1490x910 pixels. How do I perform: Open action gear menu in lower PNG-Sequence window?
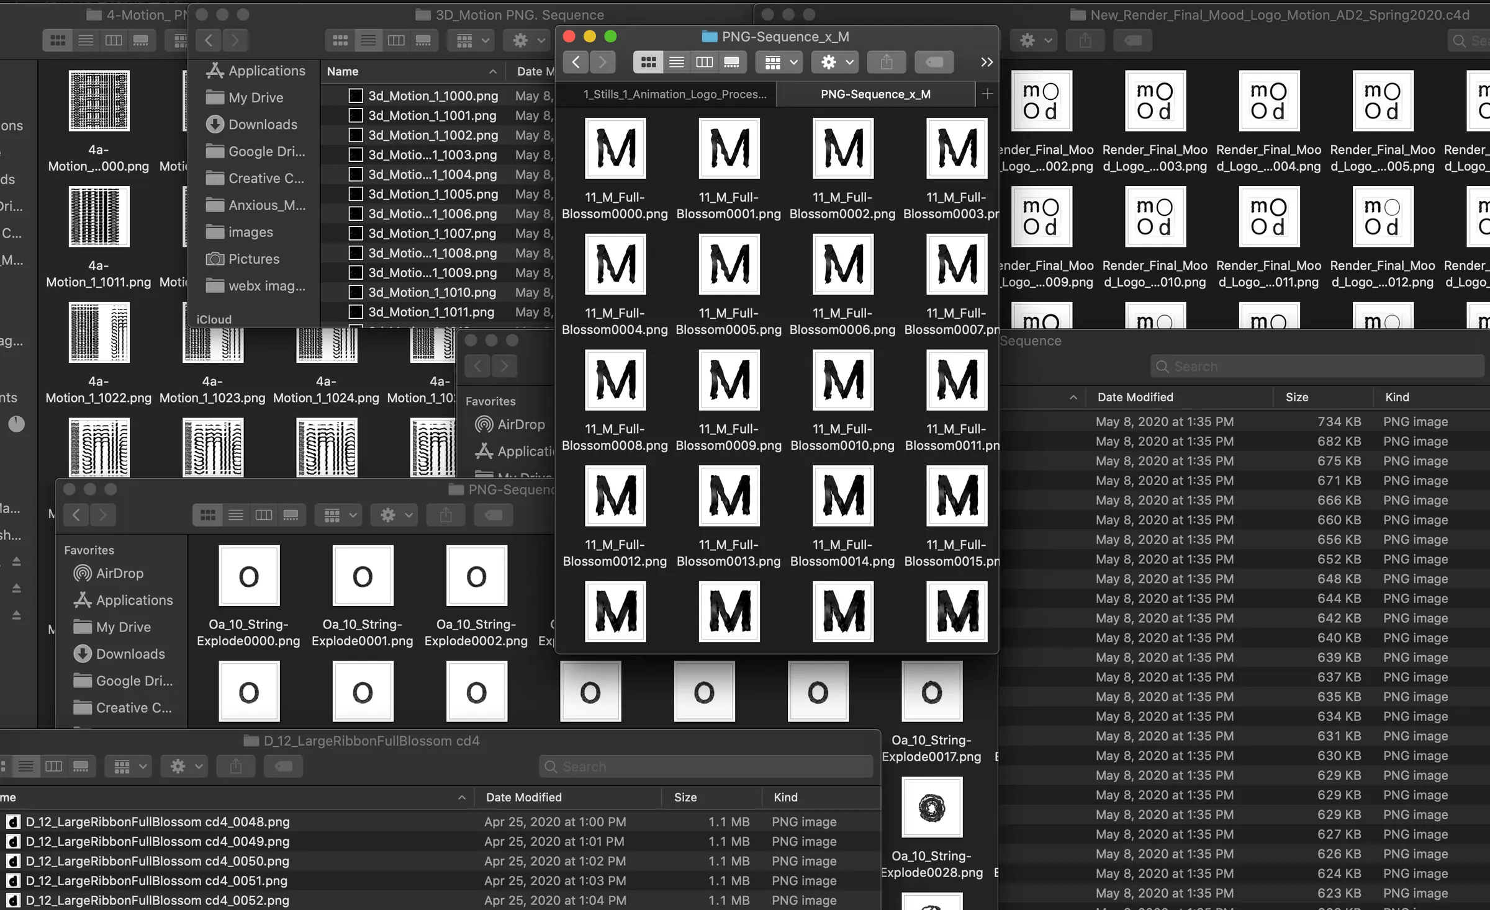tap(395, 515)
